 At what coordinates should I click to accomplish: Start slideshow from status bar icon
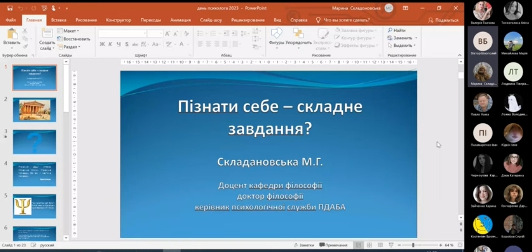point(391,245)
